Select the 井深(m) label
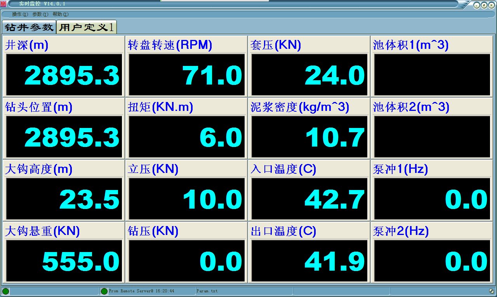 tap(26, 45)
